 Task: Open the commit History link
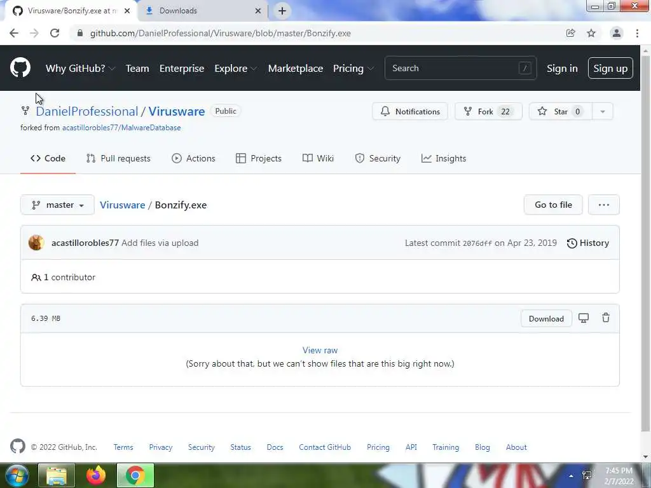tap(588, 243)
